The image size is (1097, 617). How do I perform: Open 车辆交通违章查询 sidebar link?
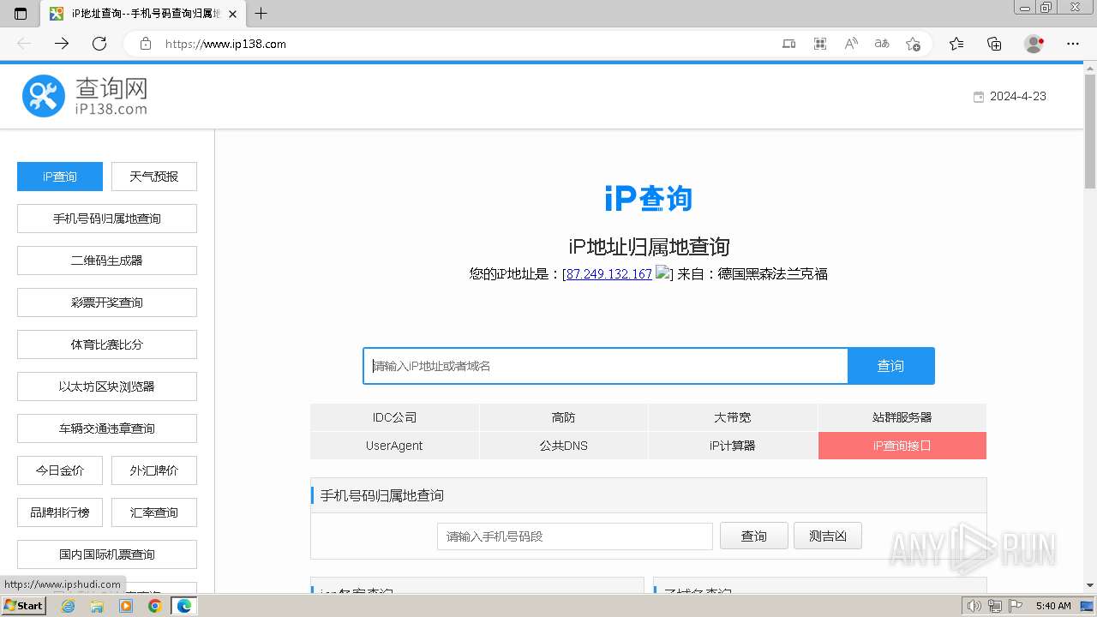(107, 428)
